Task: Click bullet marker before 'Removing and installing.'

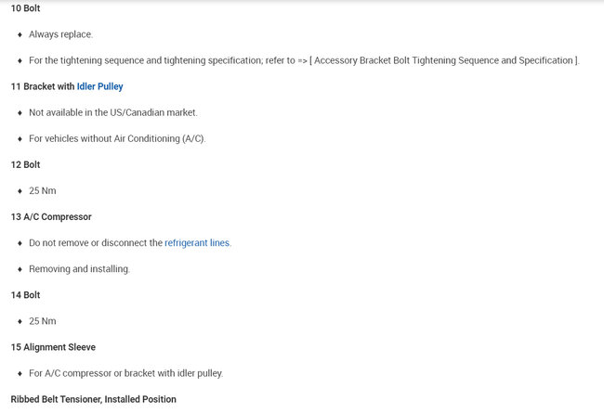Action: (20, 268)
